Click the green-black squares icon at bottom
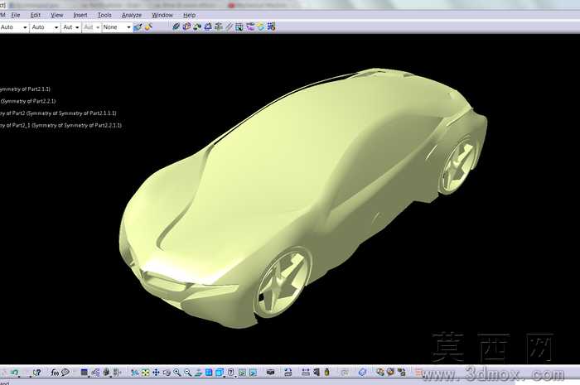Screen dimensions: 580x385 pyautogui.click(x=401, y=372)
